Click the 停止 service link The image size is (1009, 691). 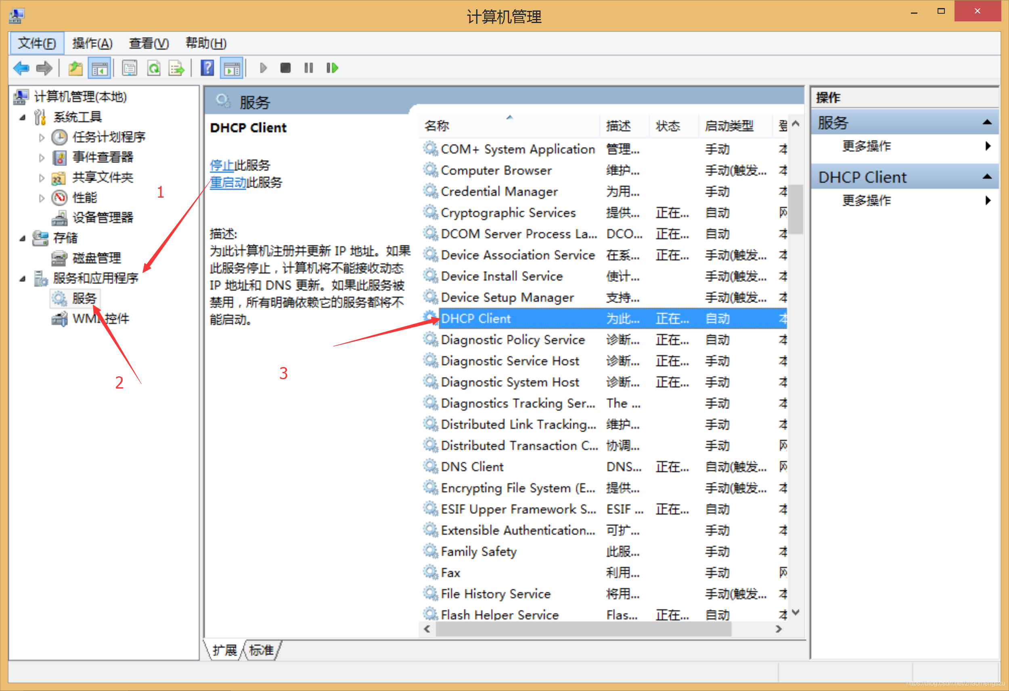tap(222, 165)
